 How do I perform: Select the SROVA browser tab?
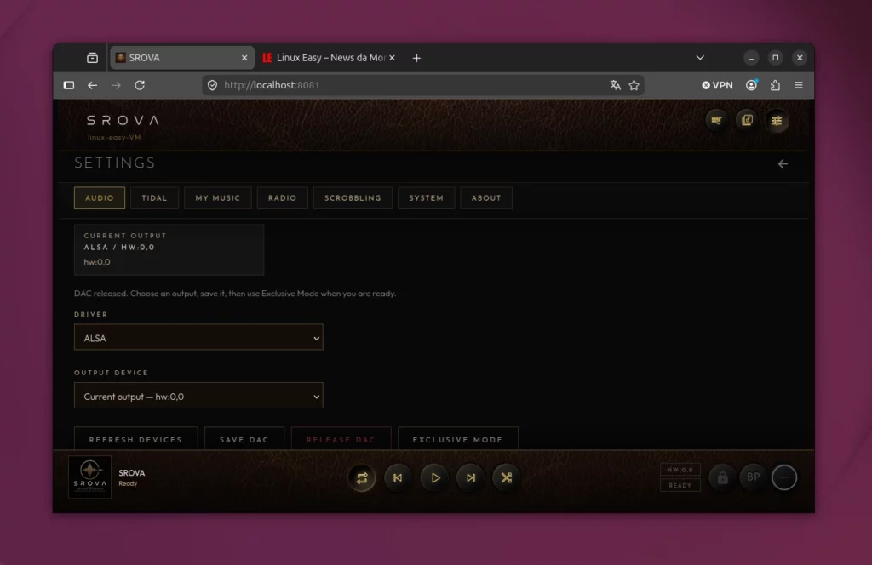tap(182, 58)
